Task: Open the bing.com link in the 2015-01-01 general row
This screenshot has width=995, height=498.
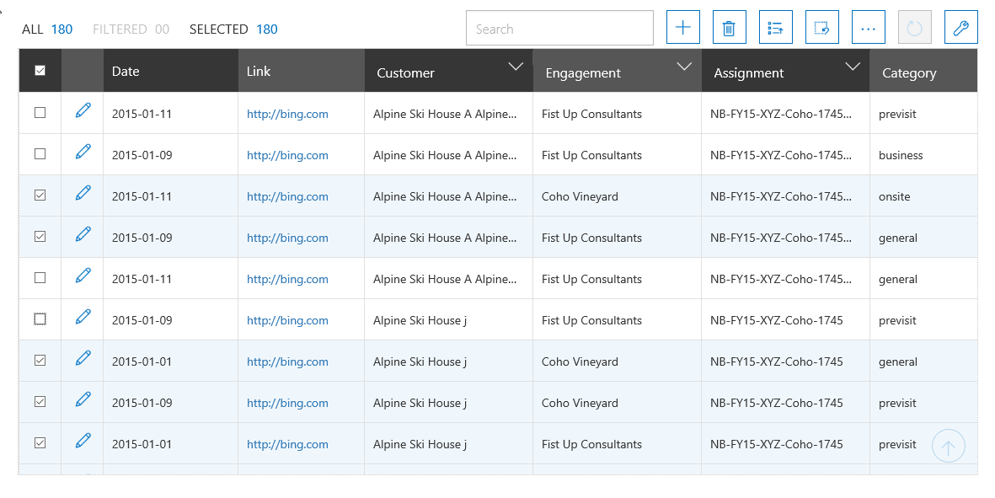Action: [287, 361]
